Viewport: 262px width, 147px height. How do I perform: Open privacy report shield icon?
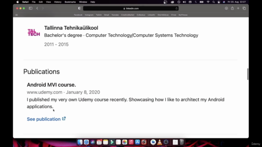pos(79,8)
